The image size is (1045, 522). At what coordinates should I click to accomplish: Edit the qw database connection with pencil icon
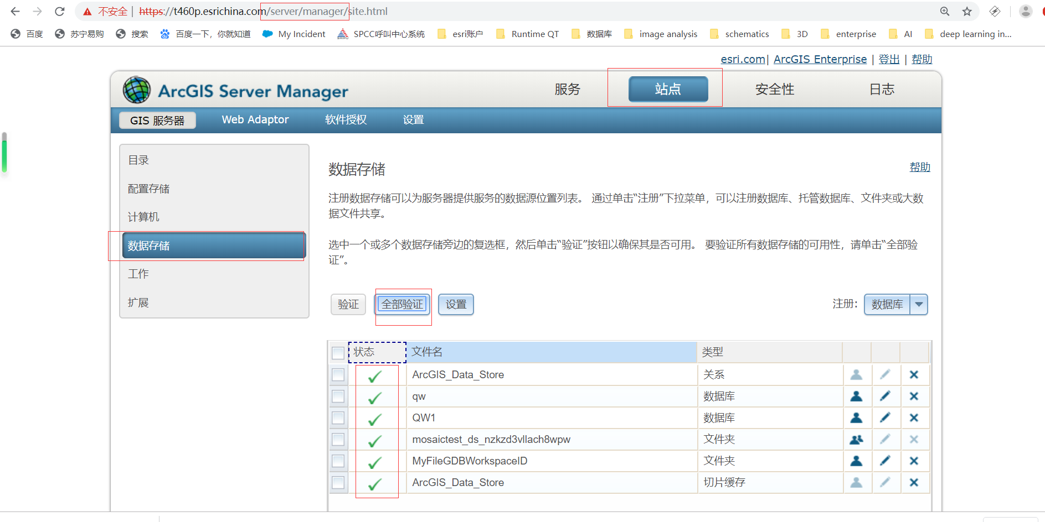click(x=886, y=396)
